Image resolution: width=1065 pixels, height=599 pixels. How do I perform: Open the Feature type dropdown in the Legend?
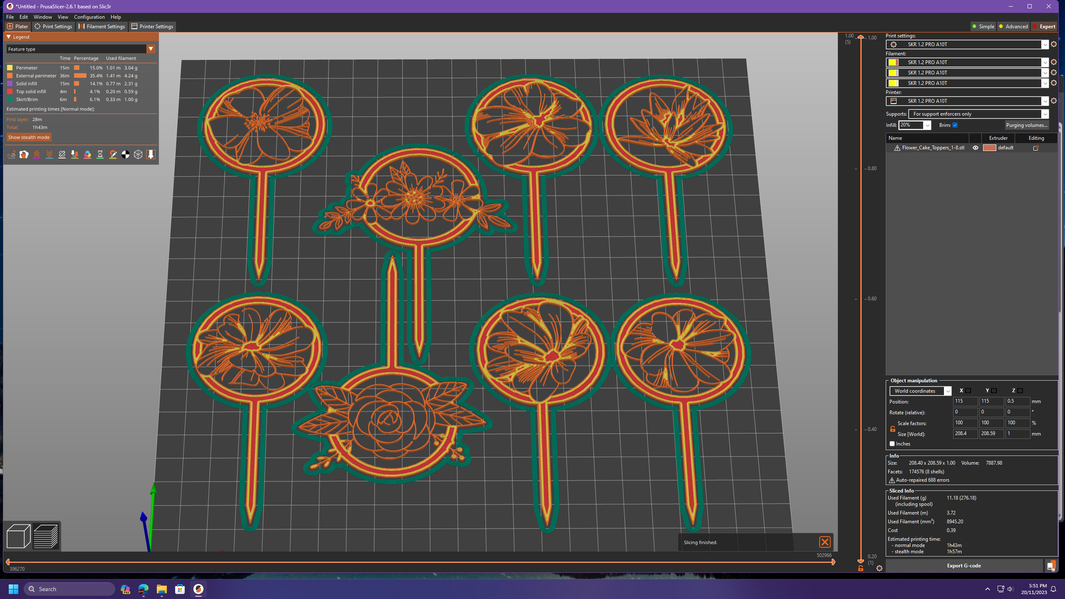tap(151, 49)
